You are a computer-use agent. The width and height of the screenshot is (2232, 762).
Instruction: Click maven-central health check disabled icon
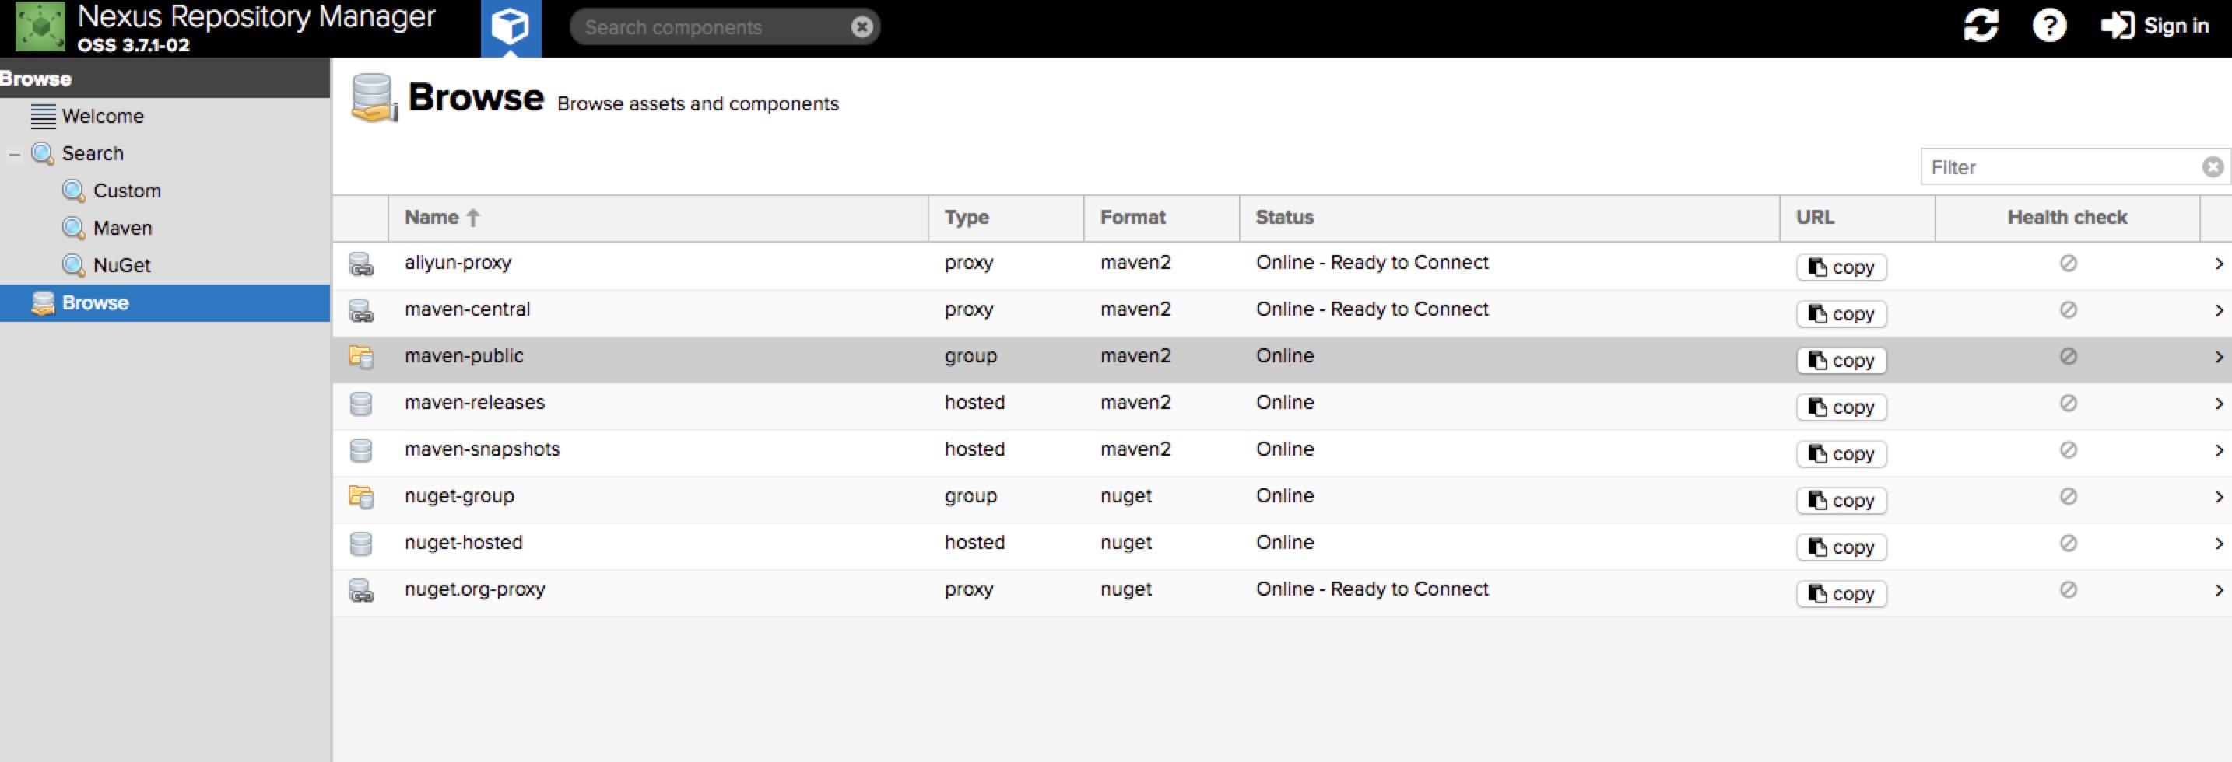(2069, 310)
